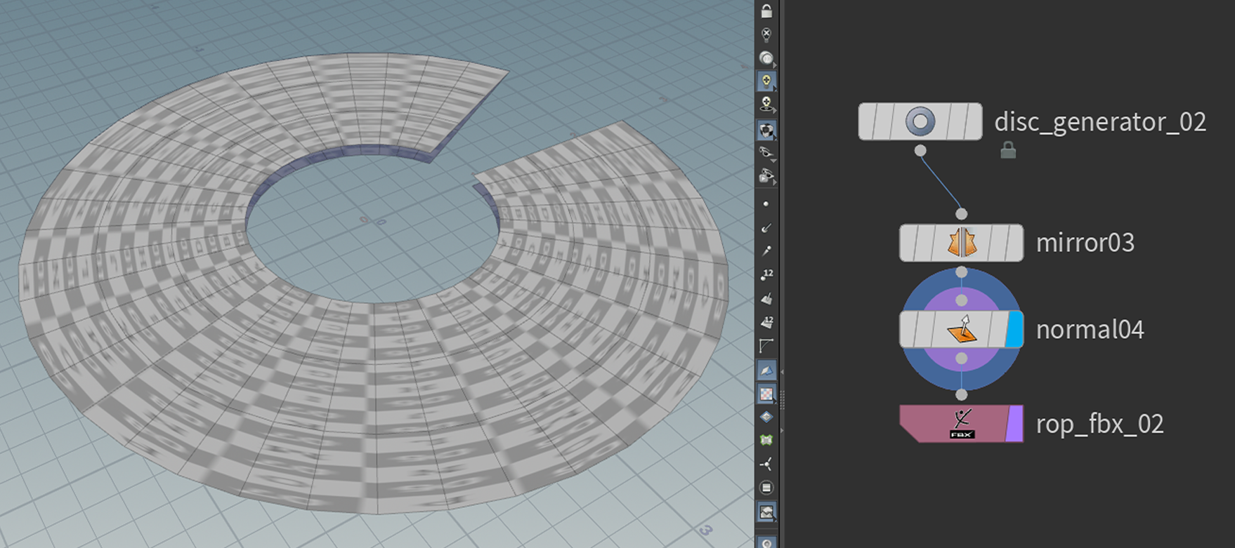Click the layered diamond display icon
The image size is (1235, 548).
tap(766, 417)
